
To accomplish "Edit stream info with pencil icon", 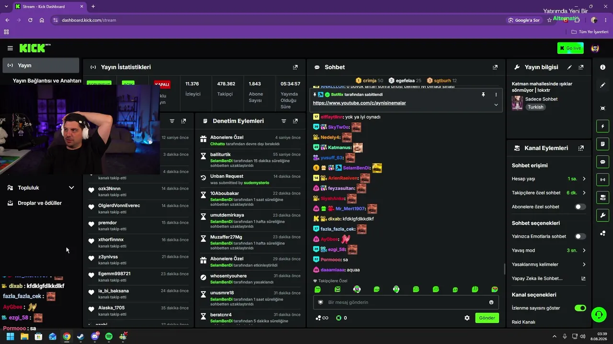I will click(569, 67).
